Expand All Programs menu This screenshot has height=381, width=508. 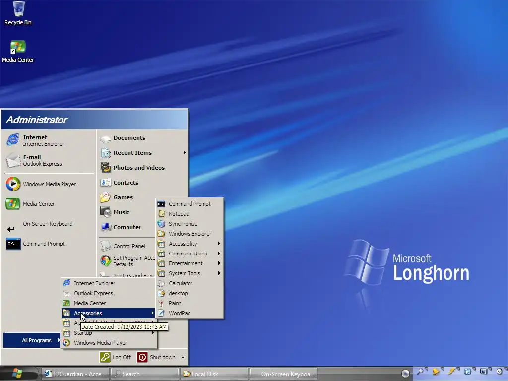[x=32, y=340]
